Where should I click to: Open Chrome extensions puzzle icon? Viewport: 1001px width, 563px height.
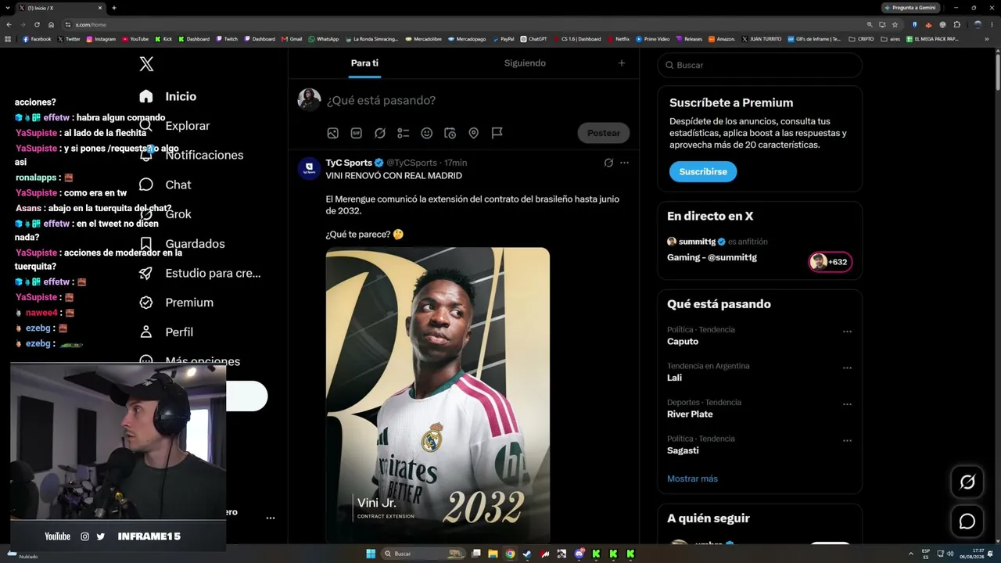pos(957,24)
